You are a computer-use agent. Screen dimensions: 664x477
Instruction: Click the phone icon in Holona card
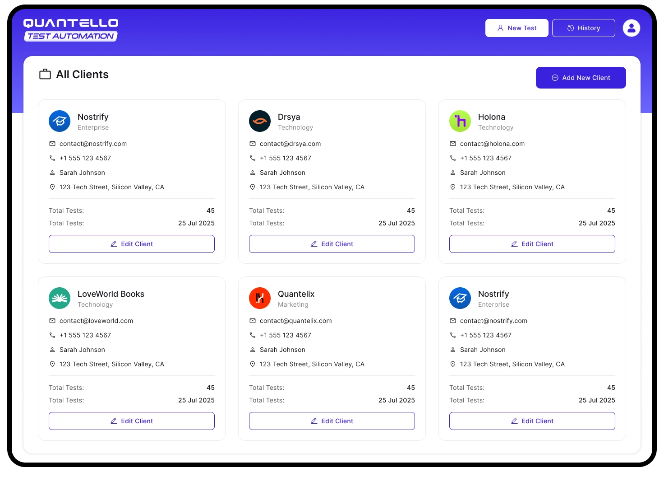[x=453, y=158]
